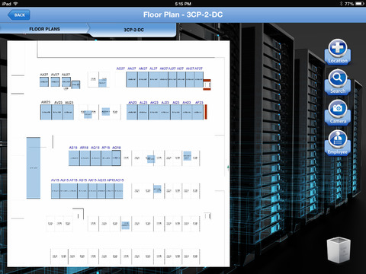The height and width of the screenshot is (274, 366).
Task: Click the trash bin icon
Action: [339, 250]
